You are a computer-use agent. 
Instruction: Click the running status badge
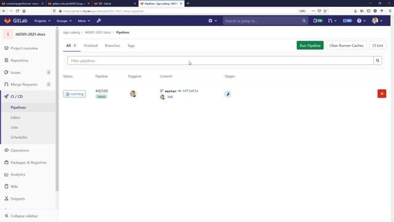click(74, 94)
